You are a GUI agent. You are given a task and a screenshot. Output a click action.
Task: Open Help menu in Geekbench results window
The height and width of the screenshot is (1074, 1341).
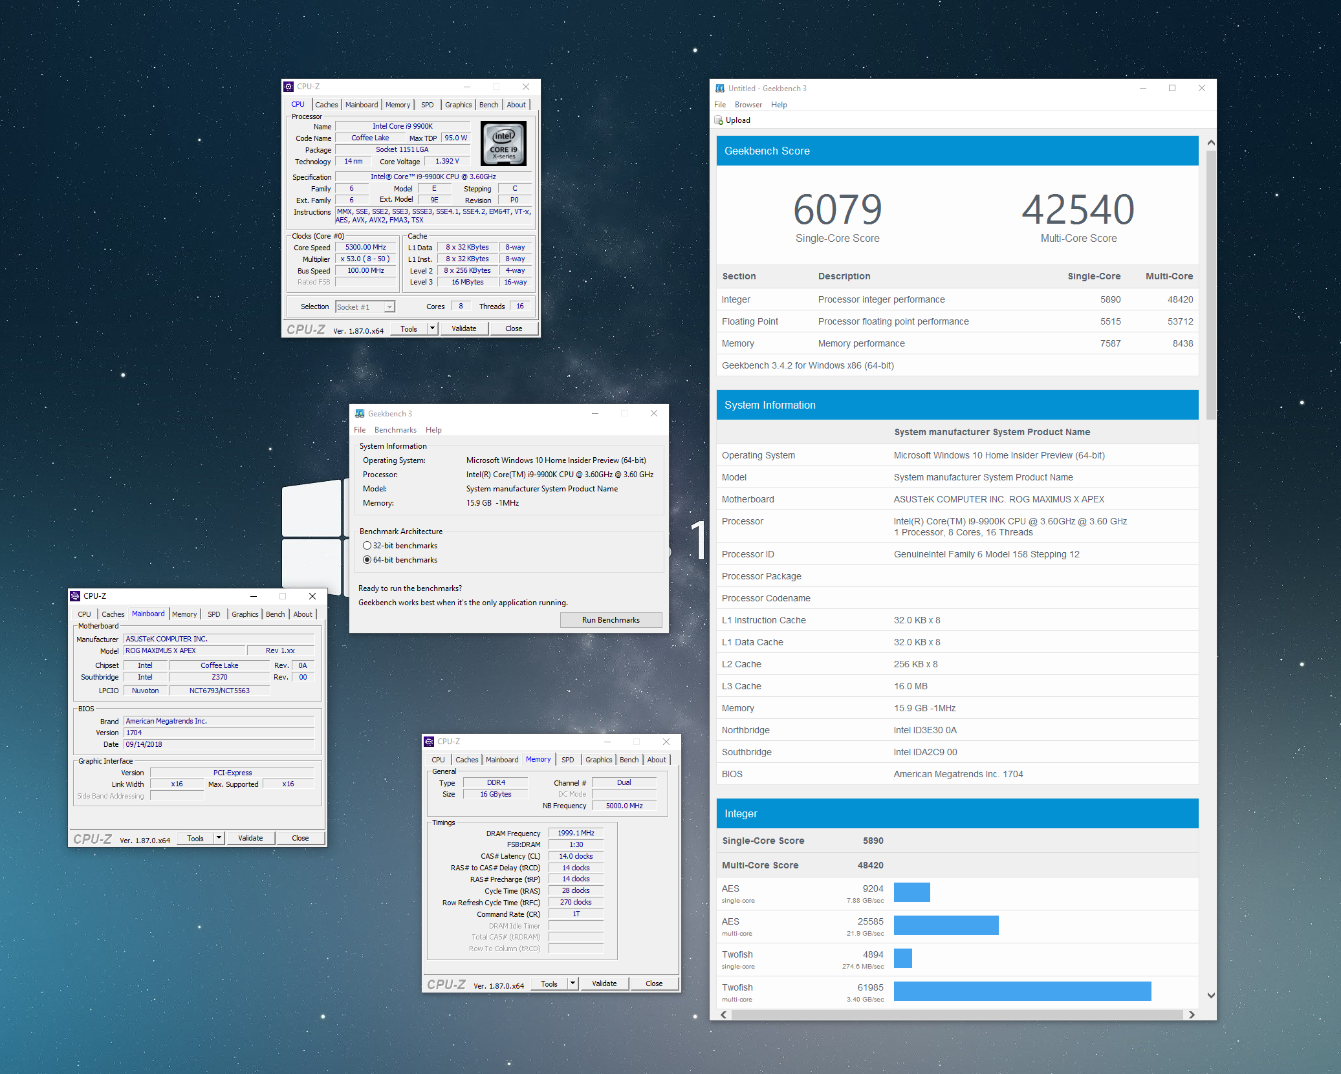tap(779, 105)
